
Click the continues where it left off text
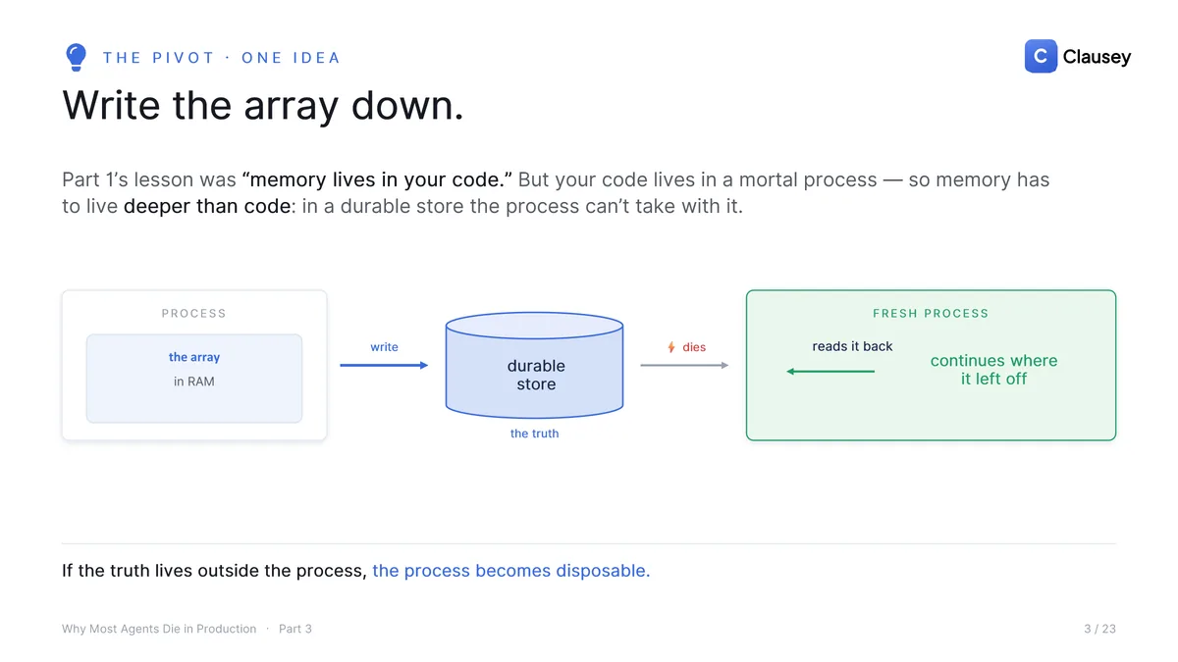993,370
